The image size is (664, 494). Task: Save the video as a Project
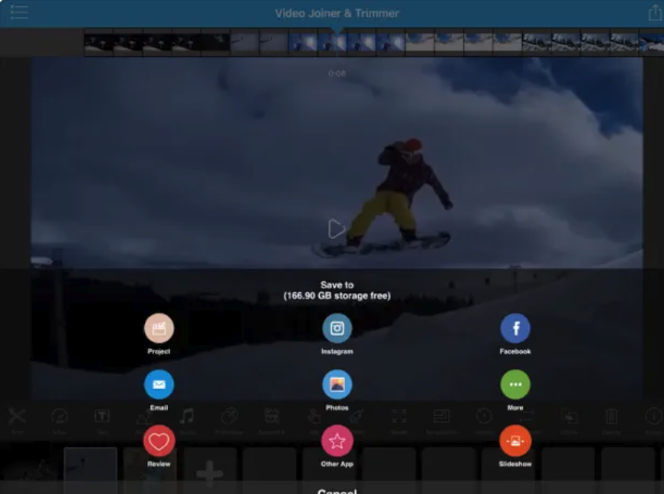(159, 328)
